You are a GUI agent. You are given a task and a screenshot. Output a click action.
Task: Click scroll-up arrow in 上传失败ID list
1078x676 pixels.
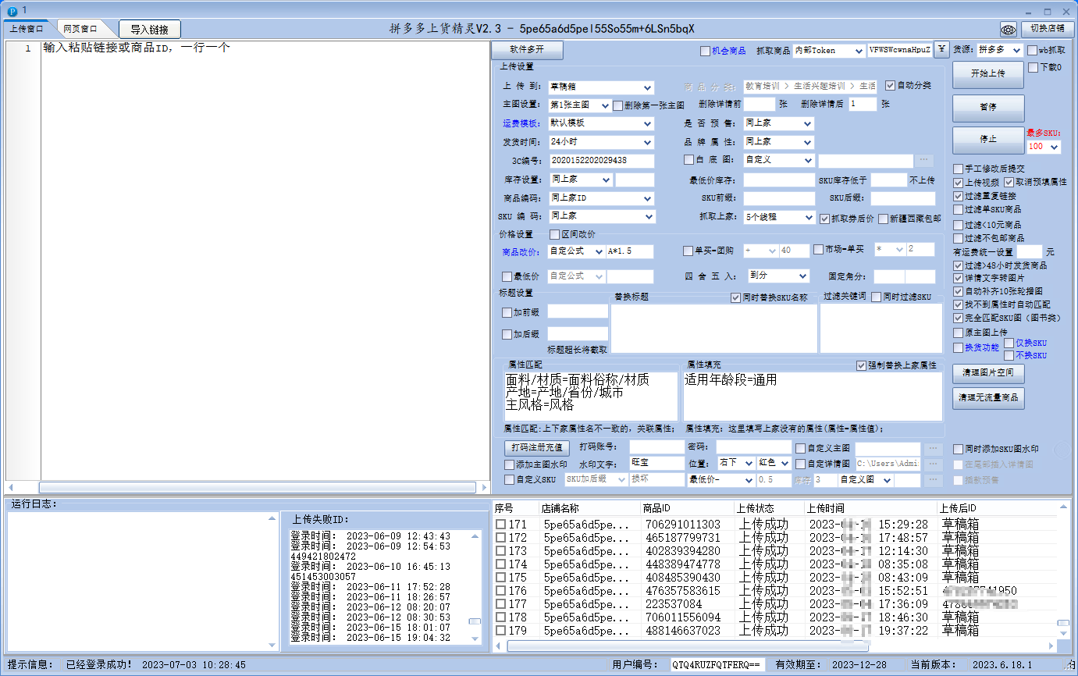coord(475,536)
